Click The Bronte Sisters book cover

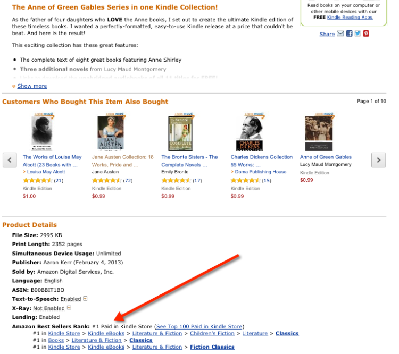(x=180, y=133)
